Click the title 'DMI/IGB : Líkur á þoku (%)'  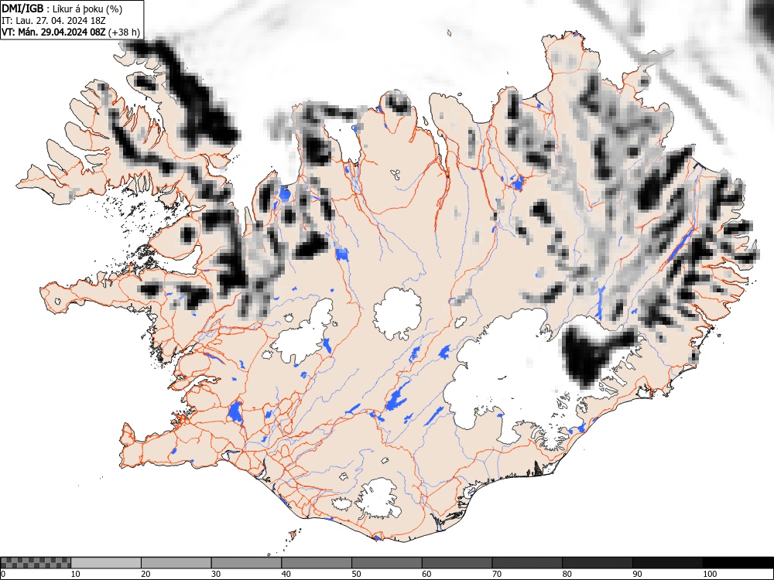pos(62,9)
